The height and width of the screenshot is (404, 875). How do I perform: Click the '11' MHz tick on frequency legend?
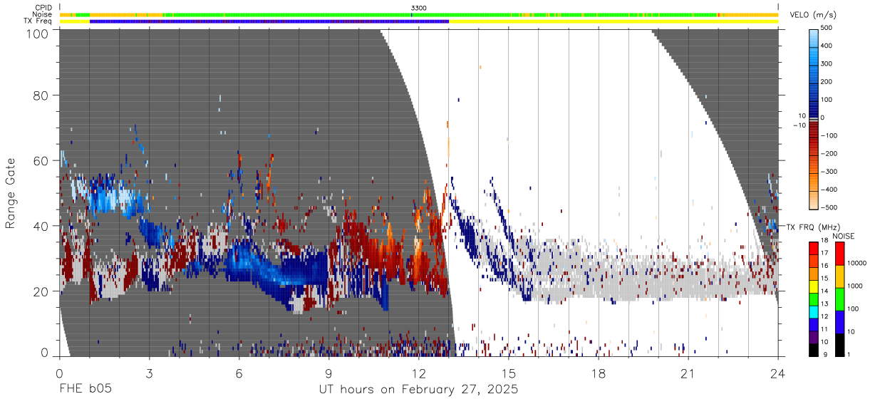pos(826,329)
